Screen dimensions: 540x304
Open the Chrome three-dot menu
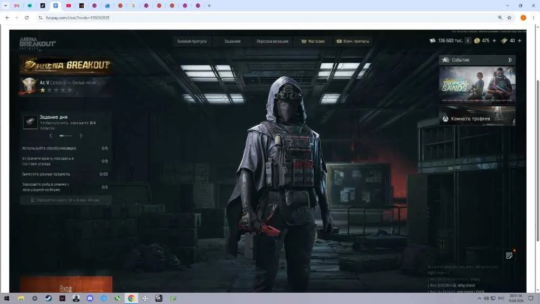tap(533, 18)
